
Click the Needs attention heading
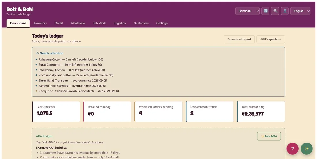(x=50, y=53)
